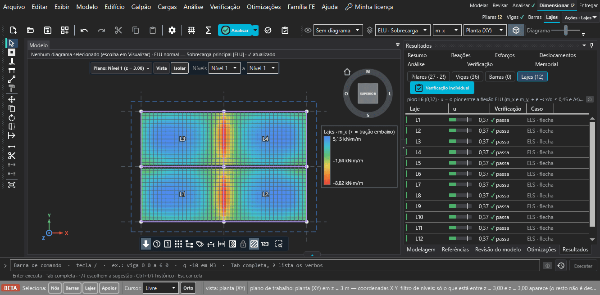Screen dimensions: 600x295
Task: Undo the last action
Action: (84, 30)
